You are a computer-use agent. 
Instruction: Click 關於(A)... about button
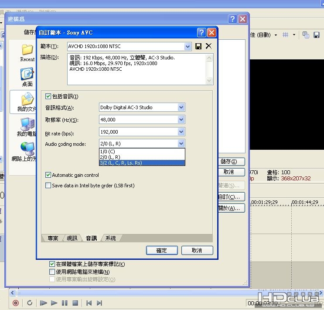click(232, 208)
